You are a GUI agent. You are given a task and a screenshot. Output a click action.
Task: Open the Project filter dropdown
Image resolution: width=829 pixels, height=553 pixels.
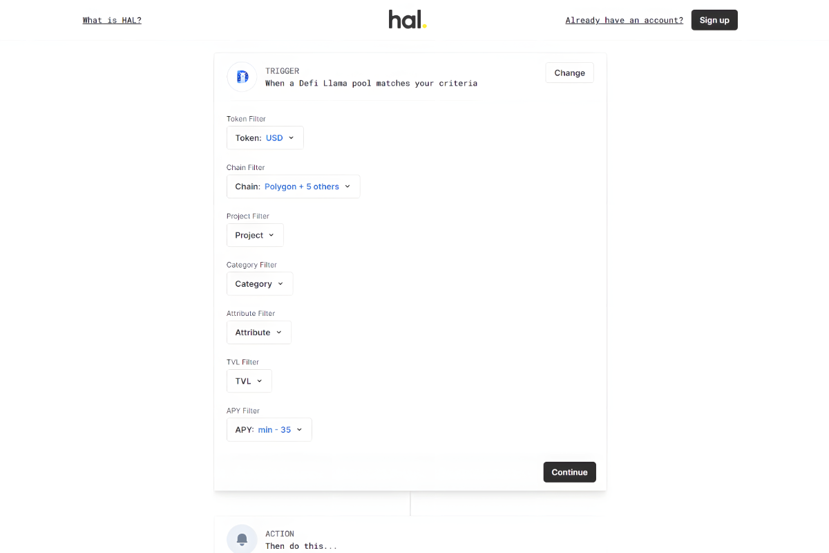tap(254, 235)
